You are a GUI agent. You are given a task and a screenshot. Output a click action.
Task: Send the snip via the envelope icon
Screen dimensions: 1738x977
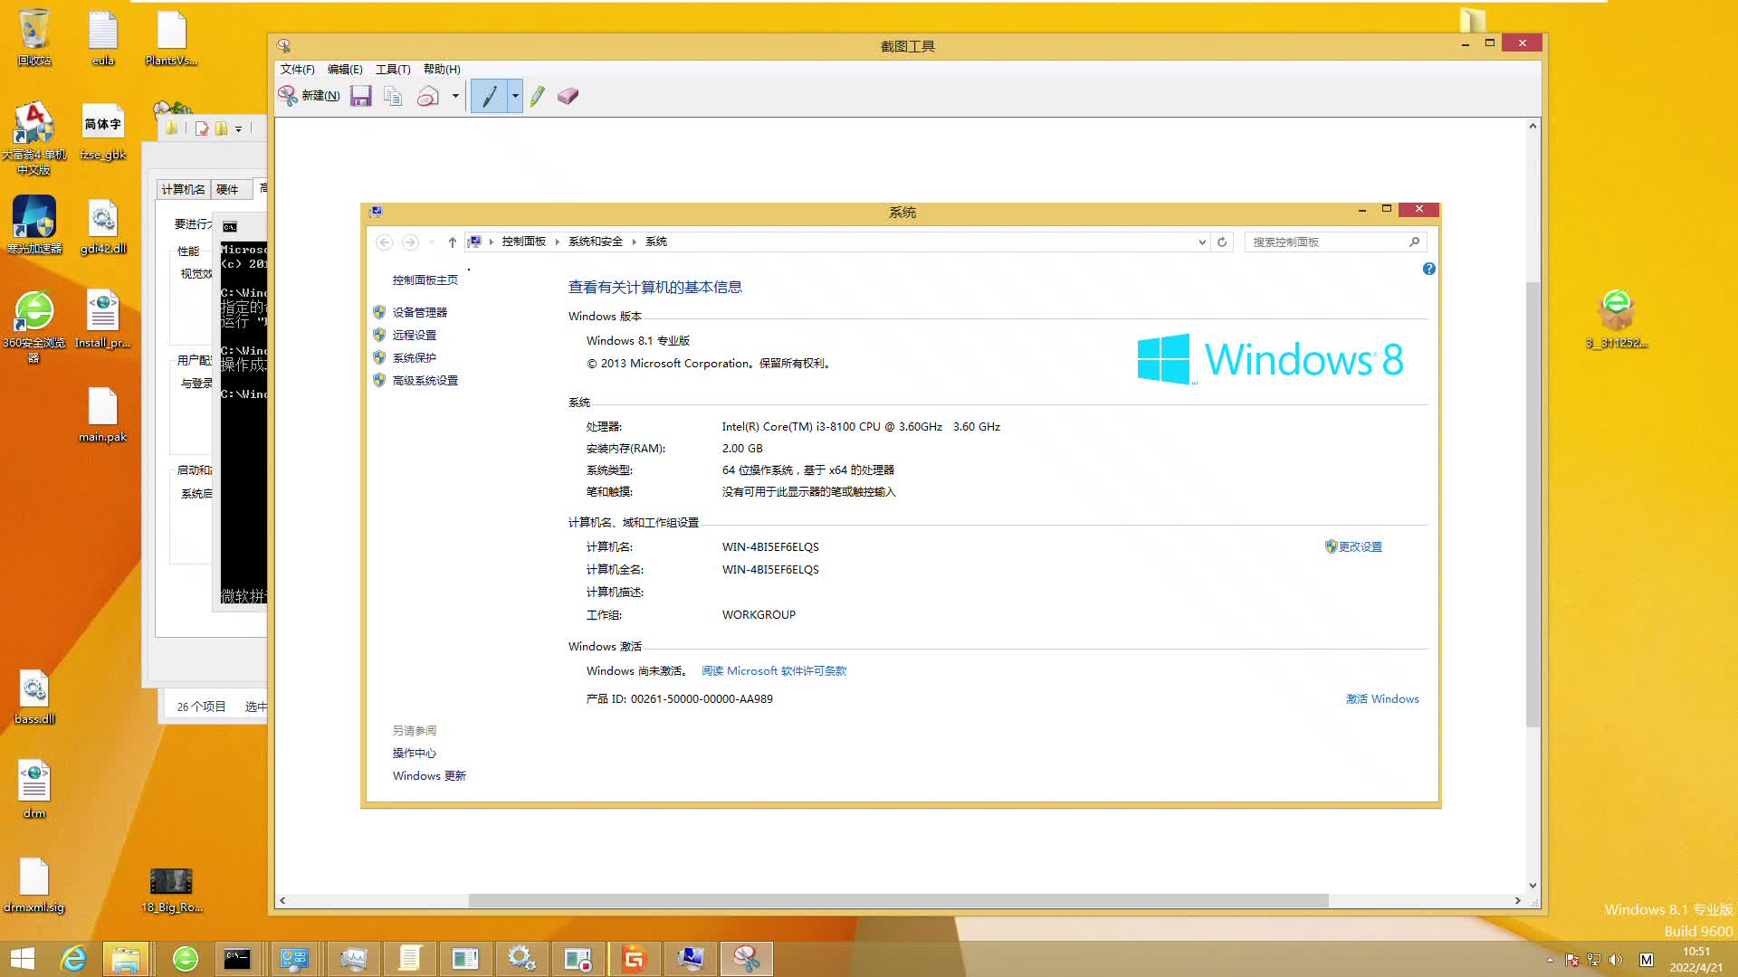click(x=427, y=95)
